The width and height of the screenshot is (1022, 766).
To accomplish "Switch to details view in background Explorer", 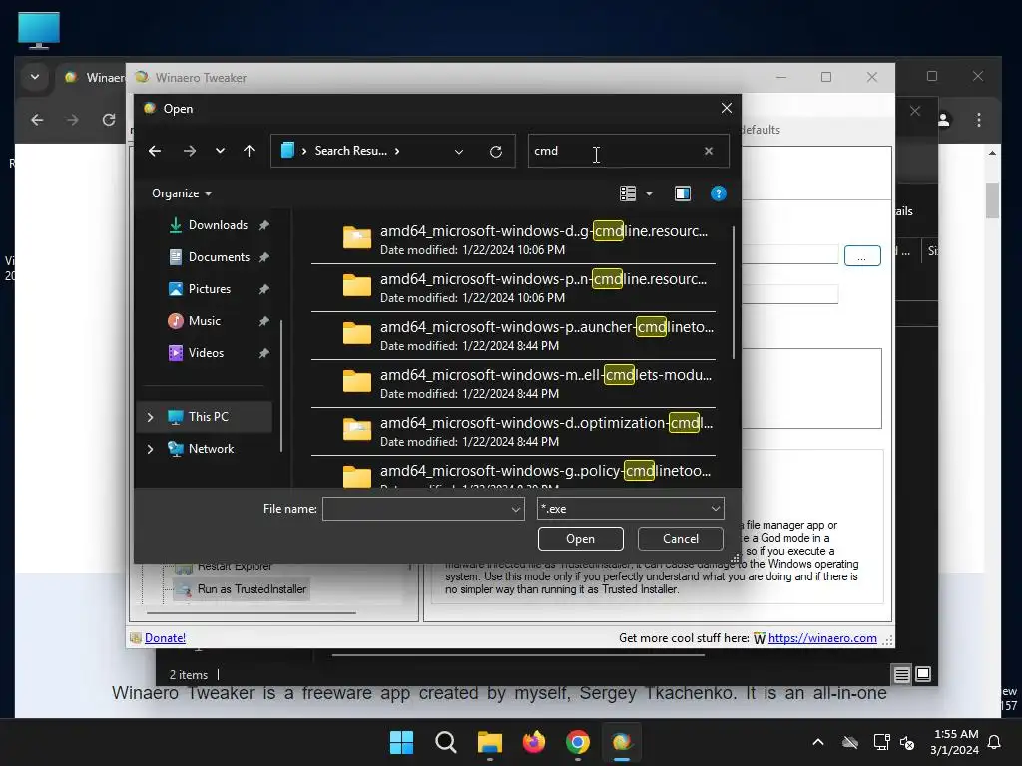I will (901, 675).
